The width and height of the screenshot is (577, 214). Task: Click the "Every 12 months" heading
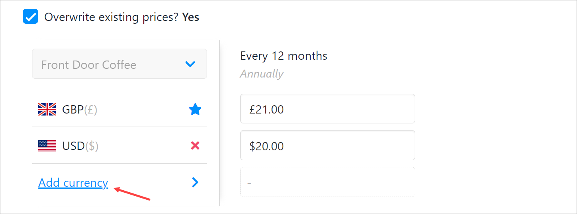283,56
